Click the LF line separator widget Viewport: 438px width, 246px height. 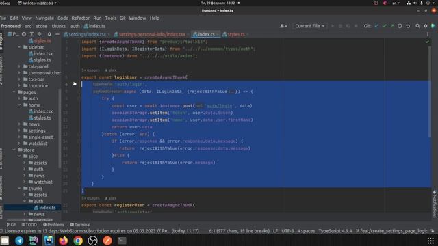275,231
